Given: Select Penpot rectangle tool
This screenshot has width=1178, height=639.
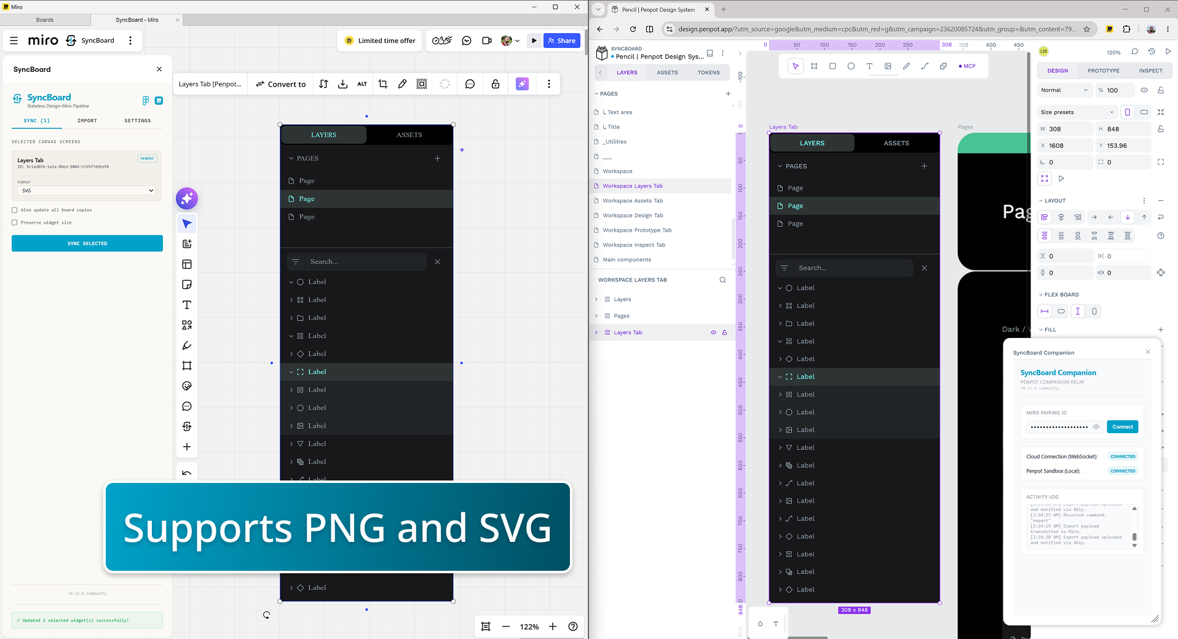Looking at the screenshot, I should (x=832, y=66).
